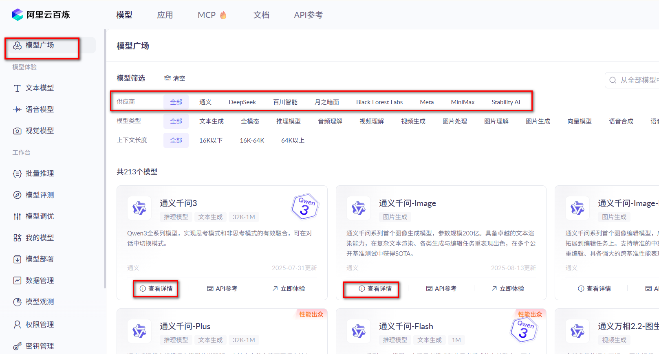The width and height of the screenshot is (659, 354).
Task: Click the left sidebar scrollbar
Action: tap(105, 159)
